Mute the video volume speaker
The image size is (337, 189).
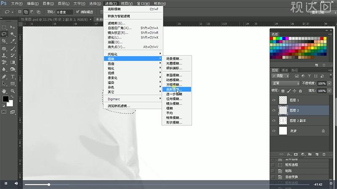[16, 184]
